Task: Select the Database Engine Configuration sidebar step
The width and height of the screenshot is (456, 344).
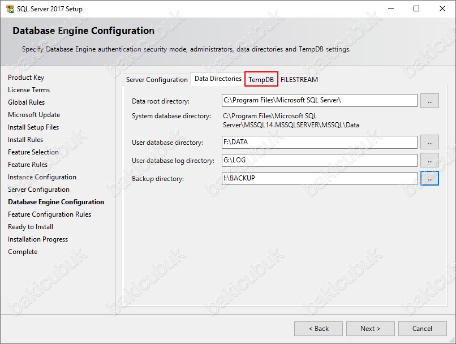Action: pyautogui.click(x=56, y=202)
